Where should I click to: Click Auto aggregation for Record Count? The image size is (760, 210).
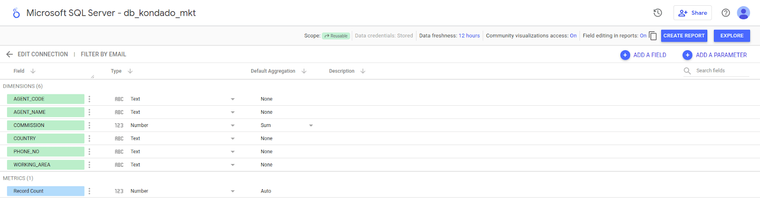tap(266, 191)
